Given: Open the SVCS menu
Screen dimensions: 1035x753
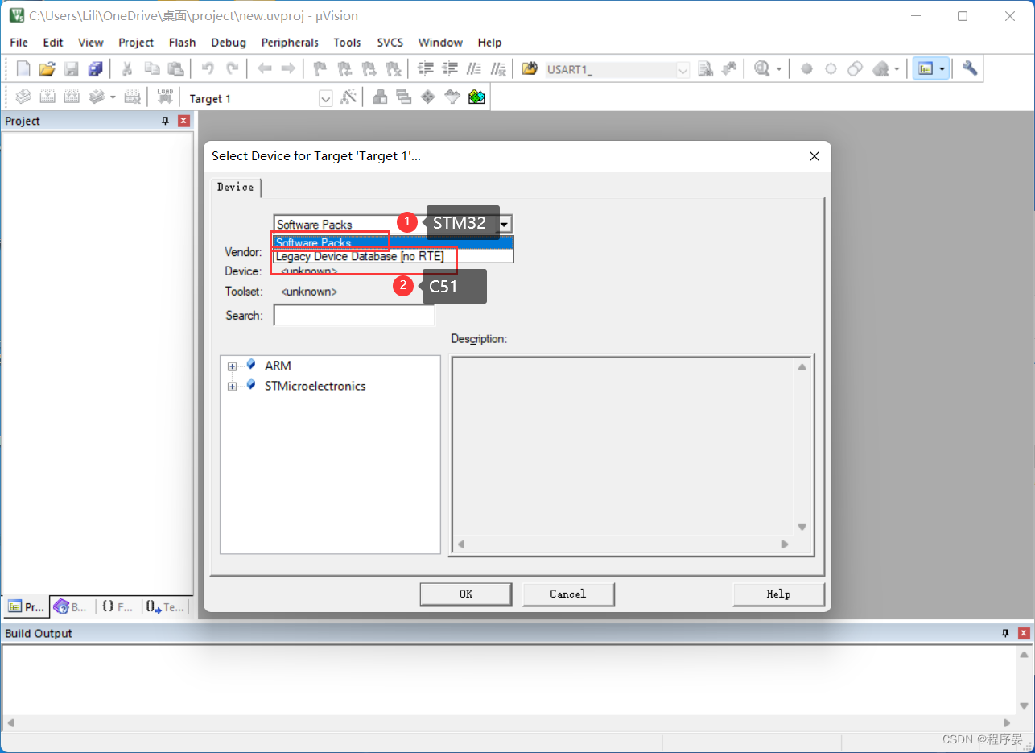Looking at the screenshot, I should (390, 43).
